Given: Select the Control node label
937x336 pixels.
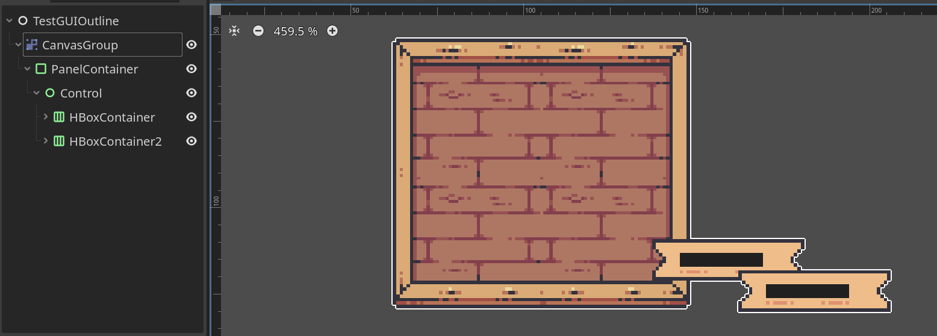Looking at the screenshot, I should (81, 93).
